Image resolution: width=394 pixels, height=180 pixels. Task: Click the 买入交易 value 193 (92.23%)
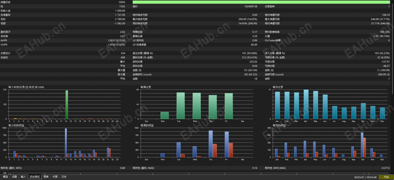pyautogui.click(x=382, y=53)
